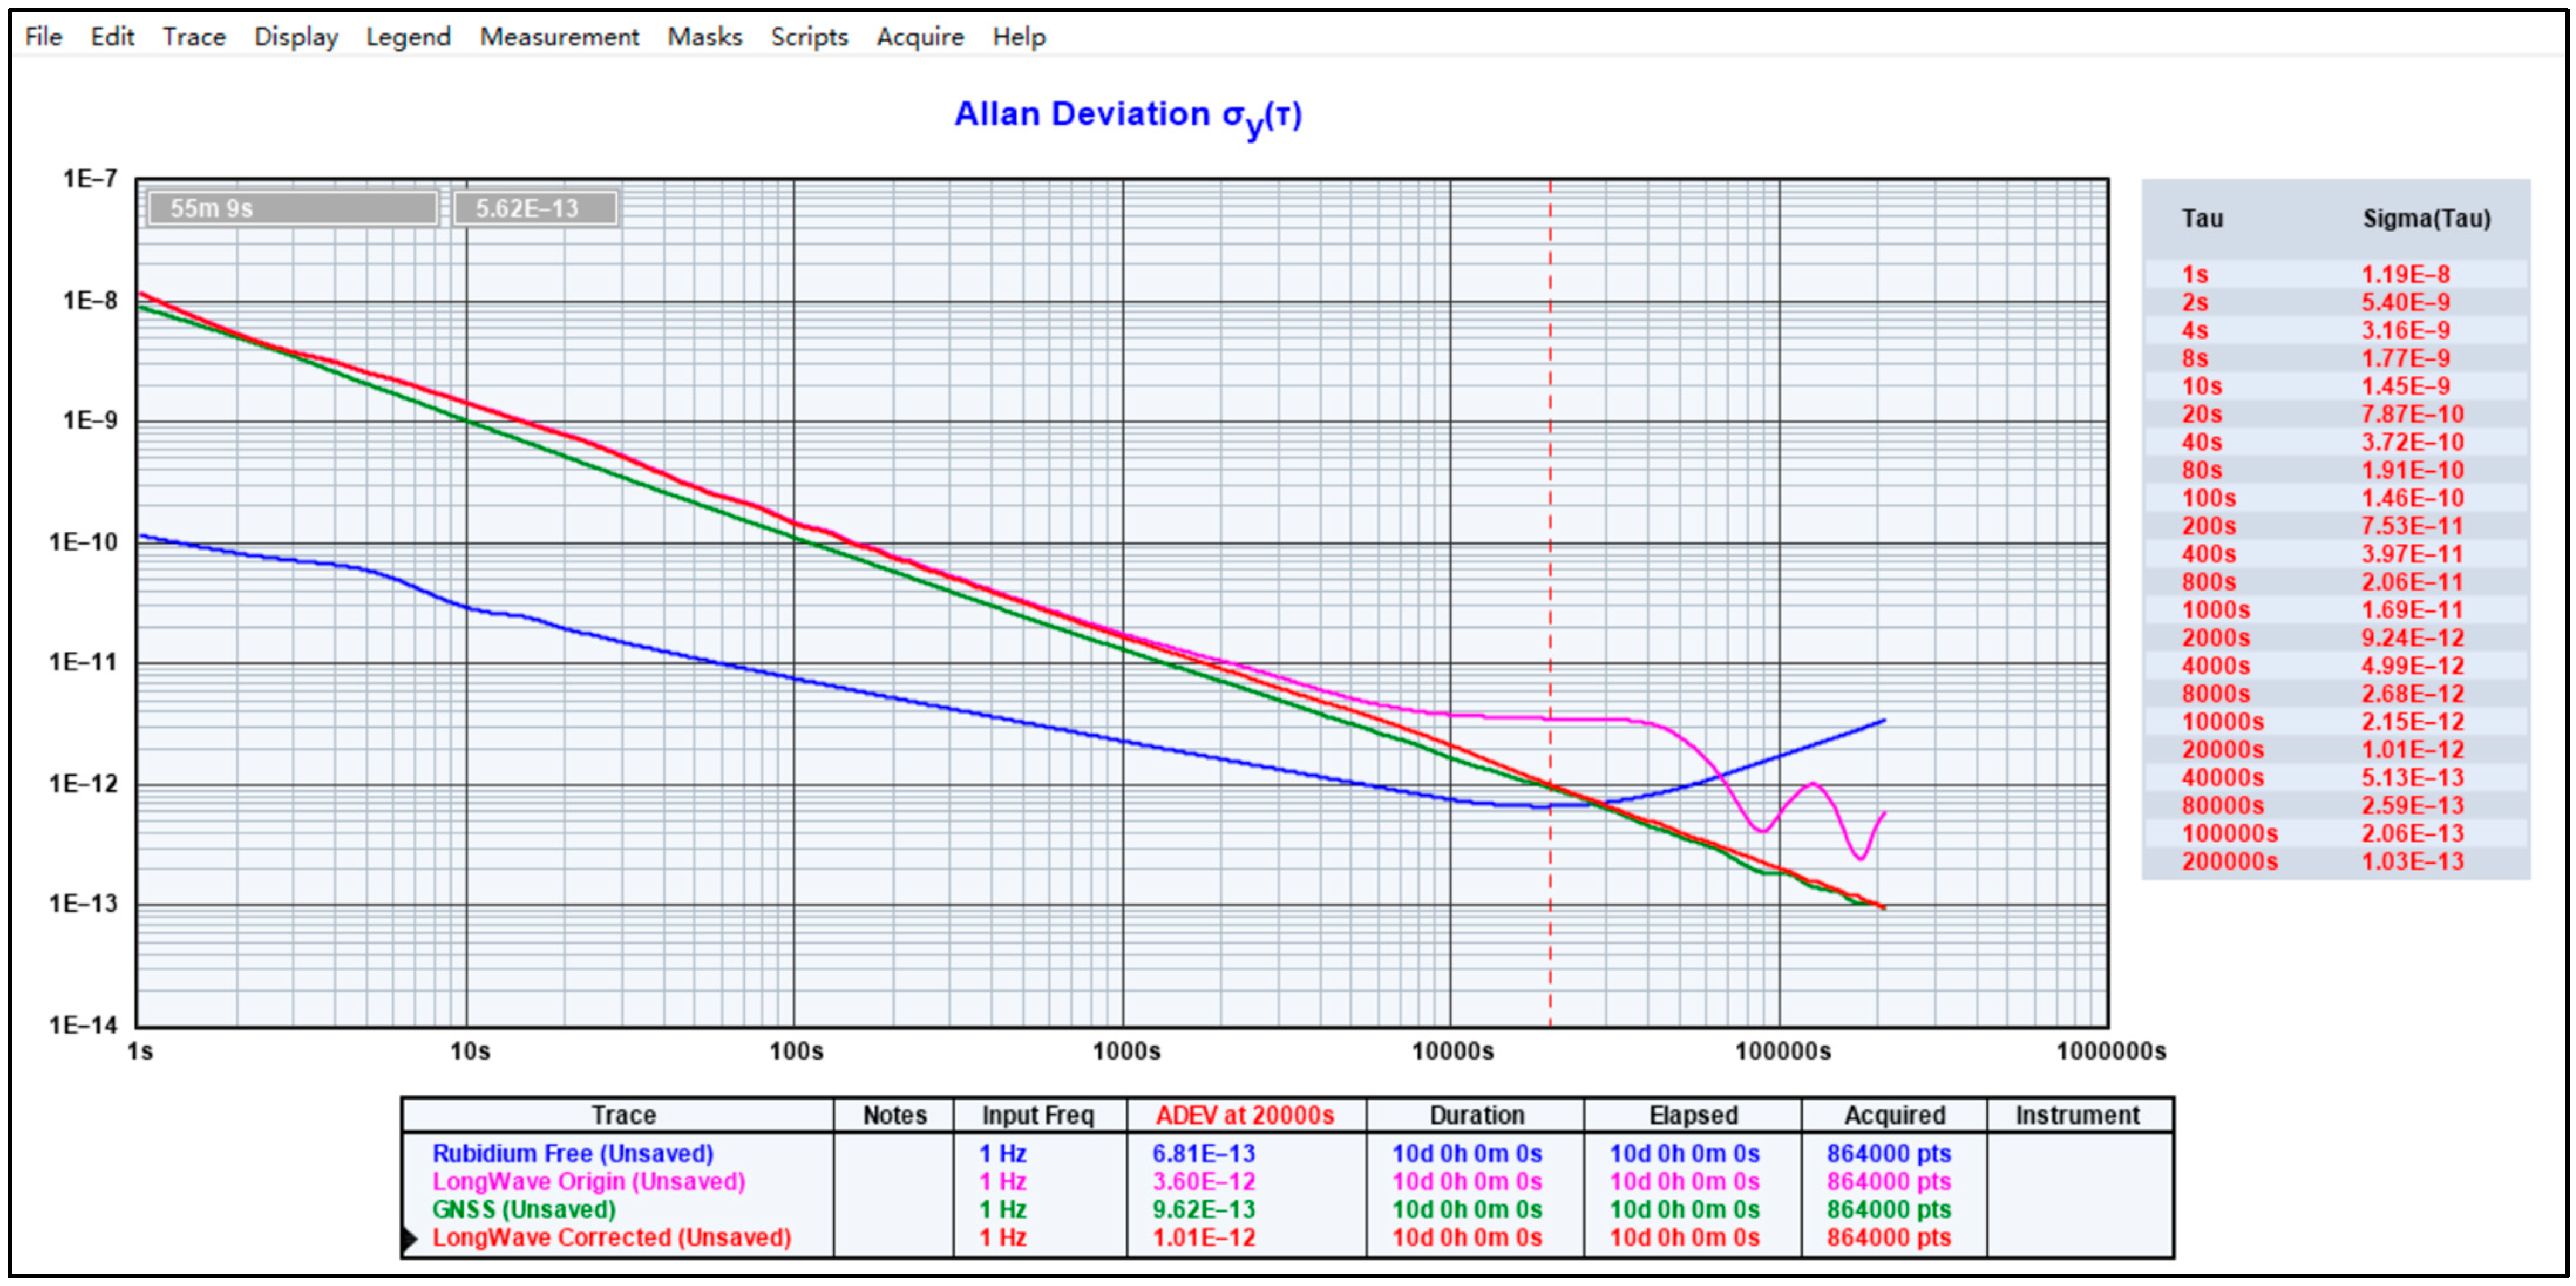Click the selected-trace arrow beside LongWave Corrected
The image size is (2576, 1286).
409,1238
